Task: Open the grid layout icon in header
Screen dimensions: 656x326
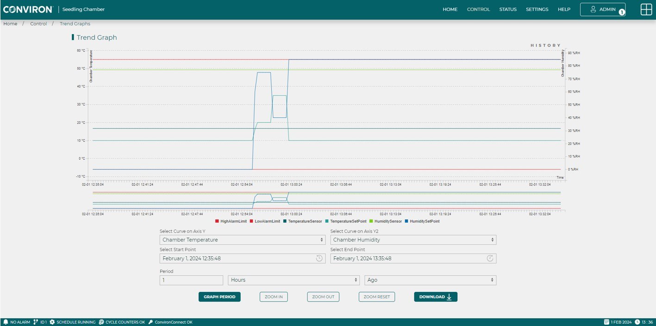Action: click(646, 9)
